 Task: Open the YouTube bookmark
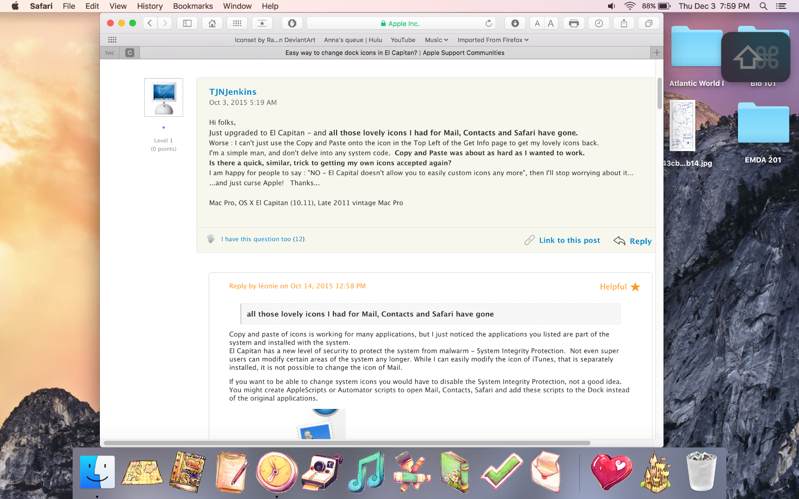pyautogui.click(x=403, y=40)
